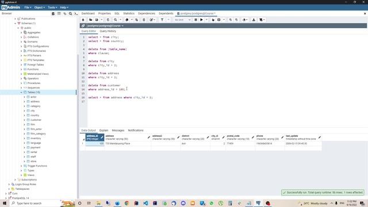Switch to the Query History tab
Viewport: 368px width, 207px height.
point(108,31)
